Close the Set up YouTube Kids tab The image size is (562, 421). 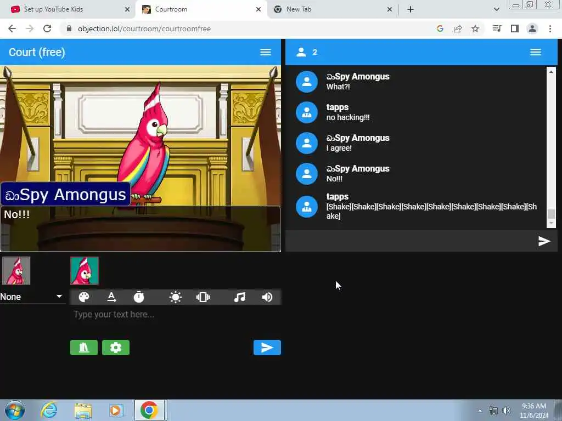(x=127, y=10)
